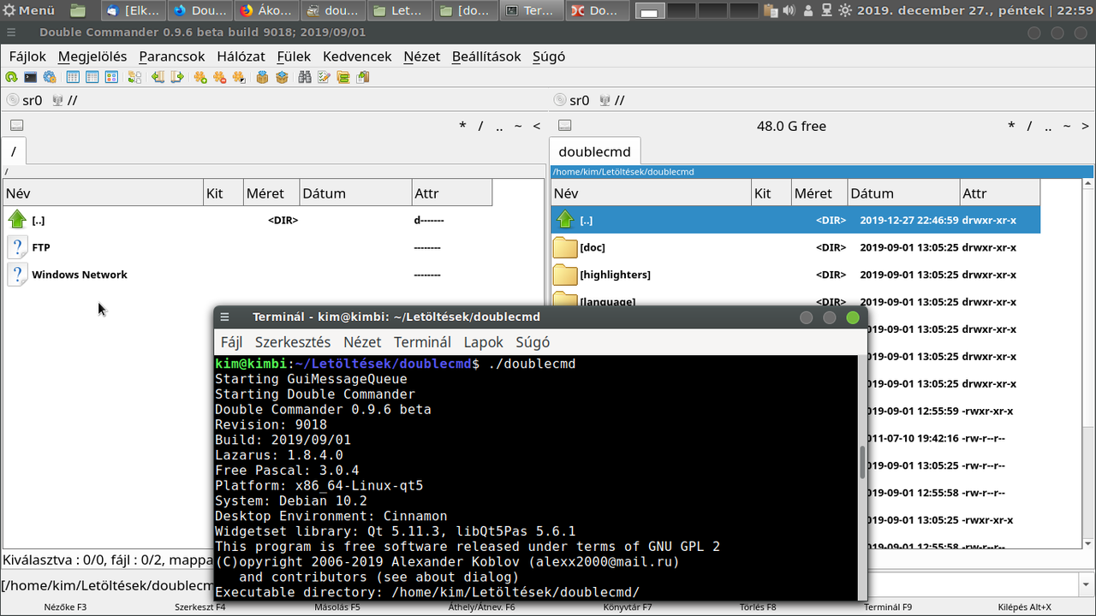Open the Szerkesztés menu in Terminal

pos(293,342)
